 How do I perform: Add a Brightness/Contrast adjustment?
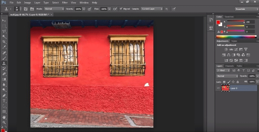[x=226, y=49]
